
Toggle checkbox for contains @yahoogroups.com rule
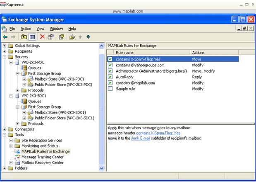(110, 65)
